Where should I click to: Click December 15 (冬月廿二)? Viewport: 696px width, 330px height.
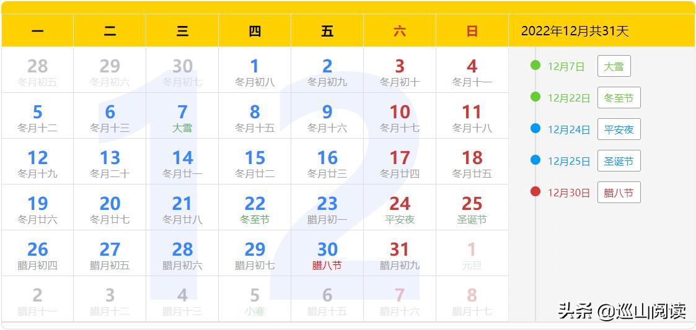coord(255,162)
